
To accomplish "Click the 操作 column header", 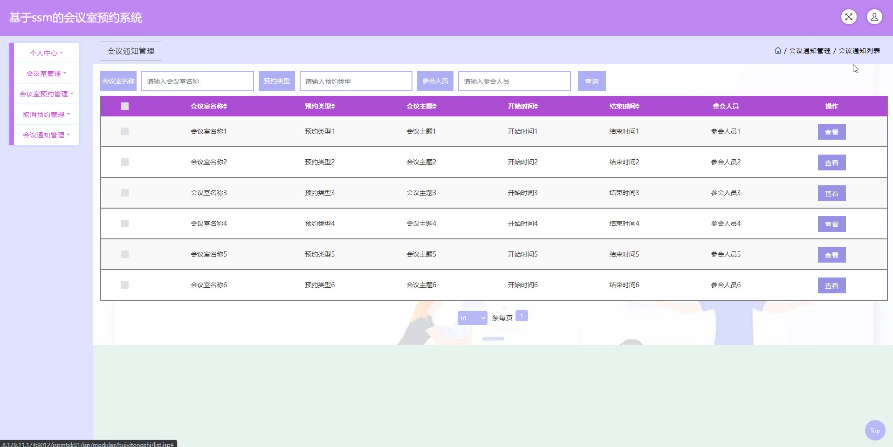I will 831,106.
